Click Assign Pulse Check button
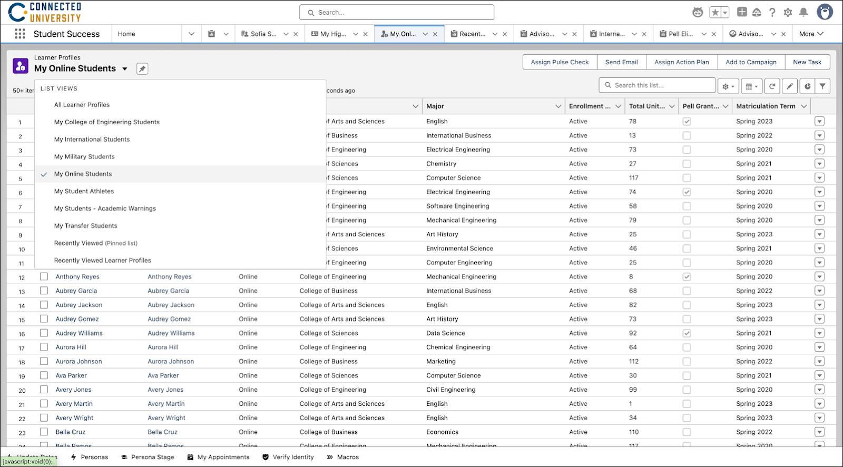Screen dimensions: 843x467 [x=560, y=62]
